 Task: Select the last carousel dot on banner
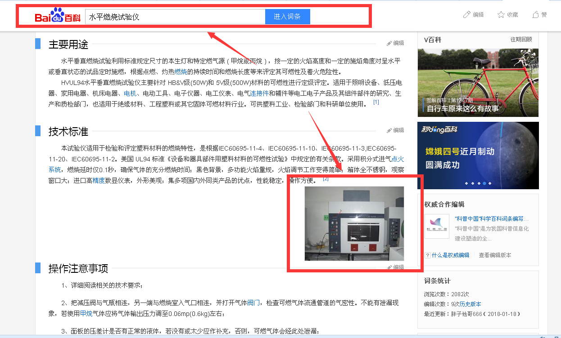click(490, 183)
